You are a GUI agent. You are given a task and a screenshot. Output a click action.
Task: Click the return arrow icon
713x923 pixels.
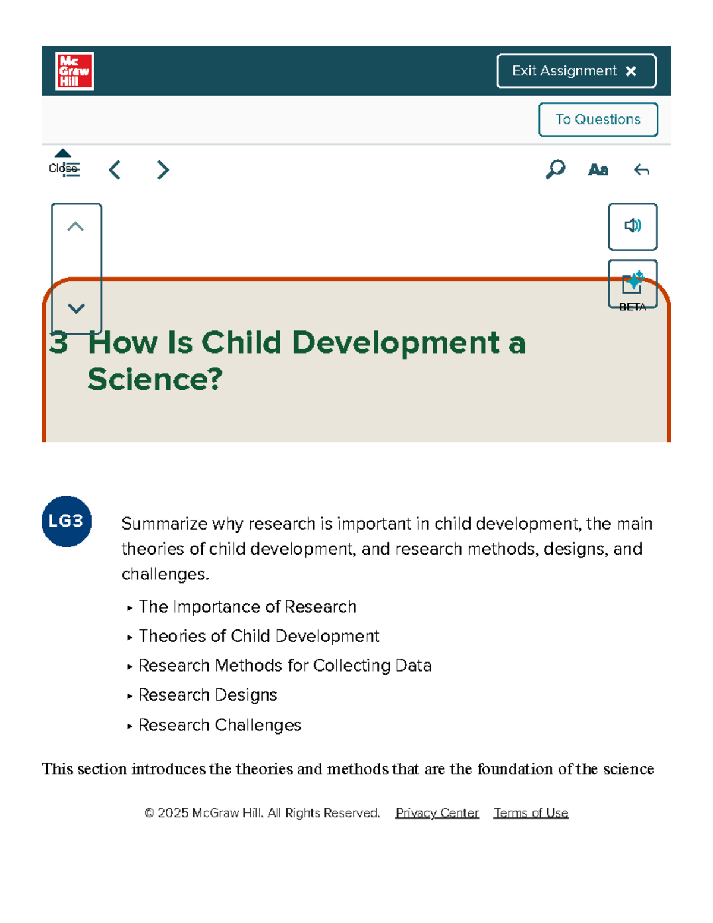(x=642, y=170)
